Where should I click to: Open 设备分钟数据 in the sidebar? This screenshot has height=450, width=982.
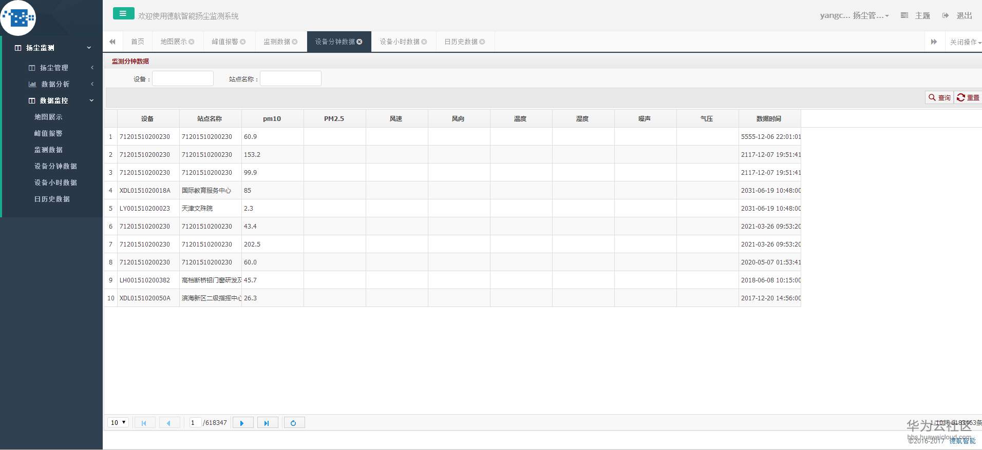55,166
